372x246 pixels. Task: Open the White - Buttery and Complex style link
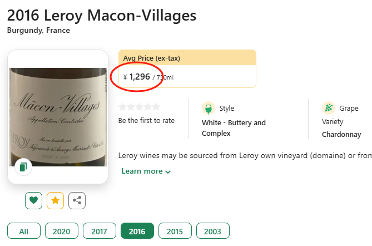pos(234,128)
